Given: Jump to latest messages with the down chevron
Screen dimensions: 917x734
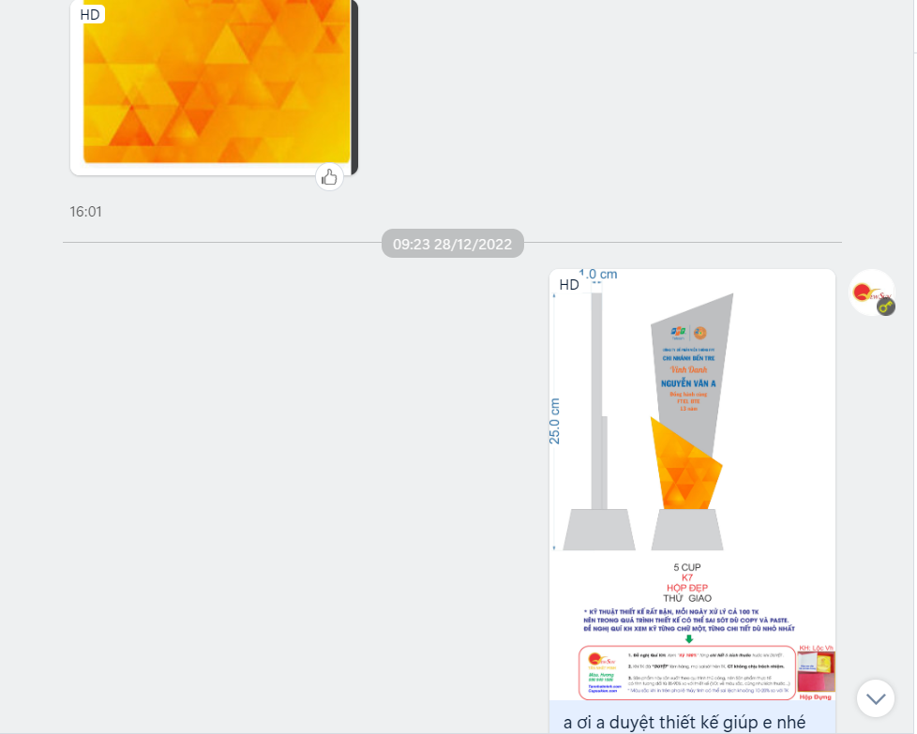Looking at the screenshot, I should (x=876, y=698).
